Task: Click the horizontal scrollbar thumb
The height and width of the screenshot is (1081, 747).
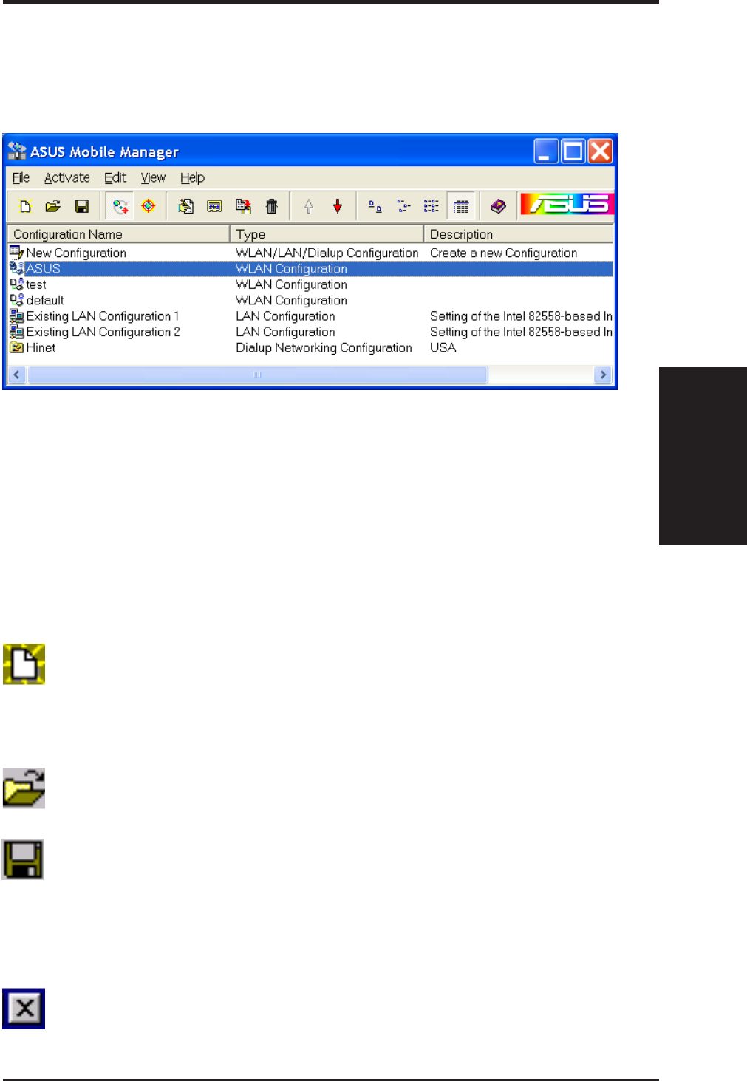Action: (257, 375)
